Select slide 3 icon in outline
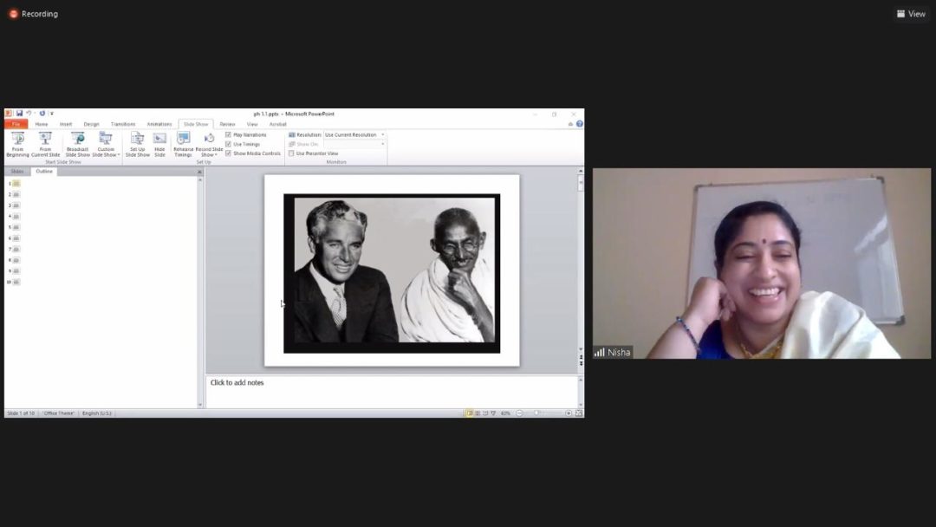Screen dimensions: 936x527 click(x=16, y=205)
